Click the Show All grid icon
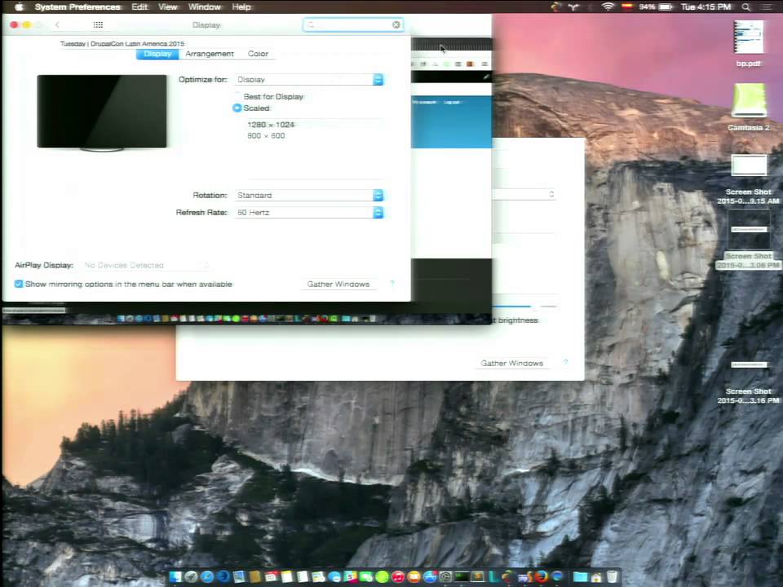Screen dimensions: 783x587 point(98,24)
